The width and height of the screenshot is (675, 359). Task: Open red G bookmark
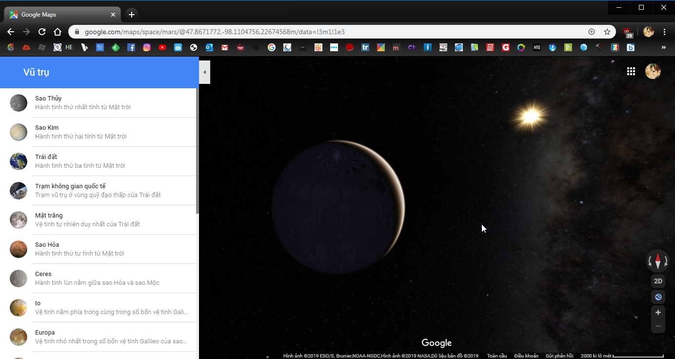click(506, 47)
